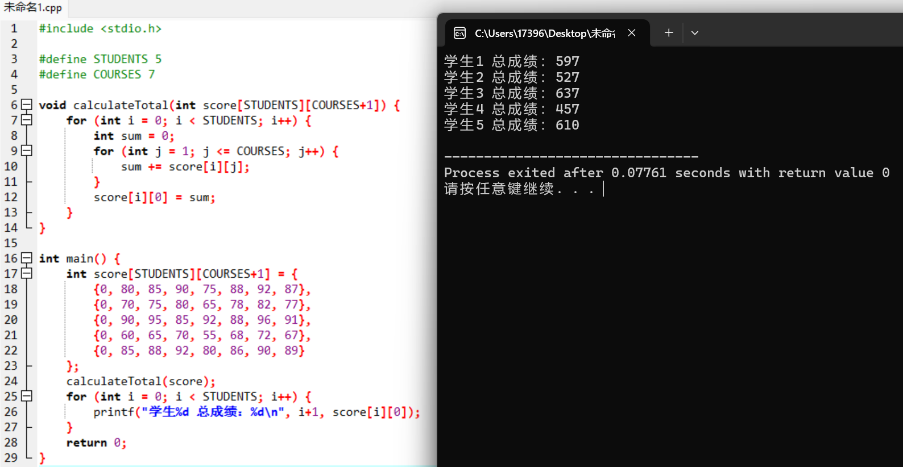Click the array row starting {0, 85, 88
This screenshot has height=467, width=903.
point(199,351)
